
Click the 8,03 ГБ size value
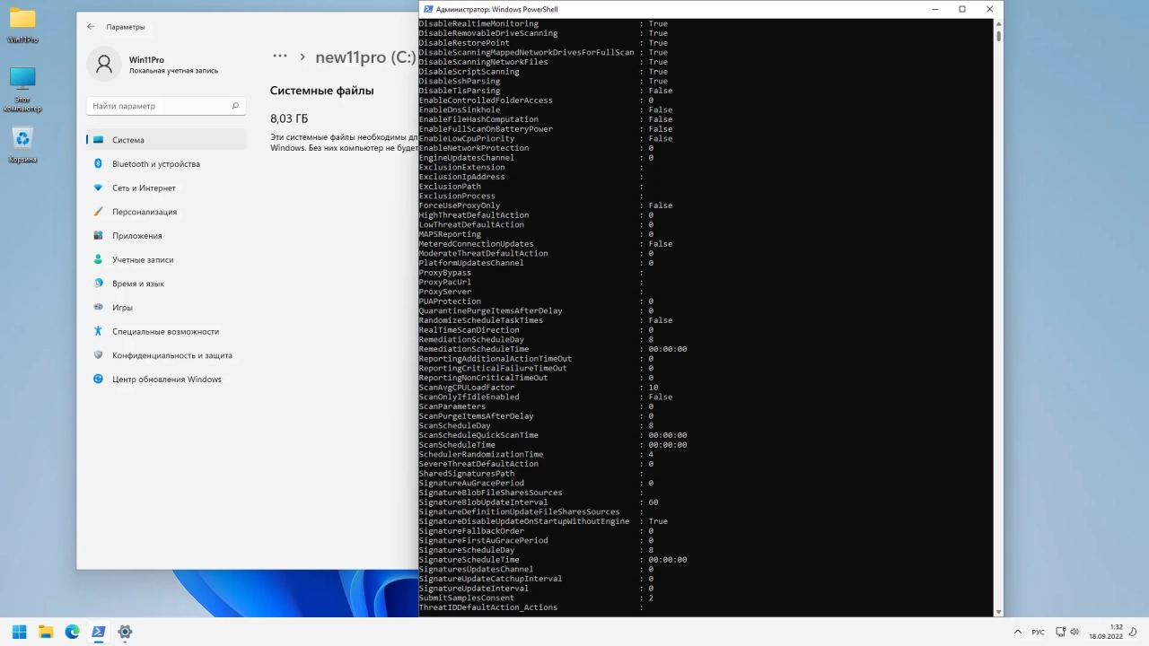(x=289, y=118)
